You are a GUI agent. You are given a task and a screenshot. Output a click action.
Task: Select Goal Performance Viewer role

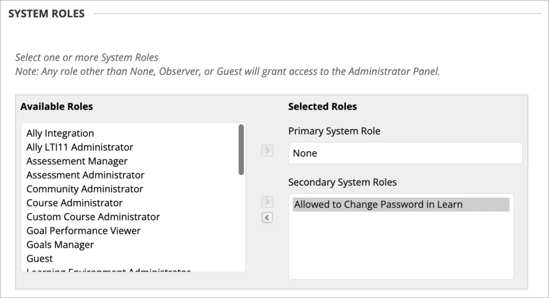pyautogui.click(x=83, y=231)
